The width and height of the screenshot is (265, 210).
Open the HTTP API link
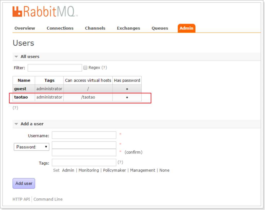[x=21, y=199]
